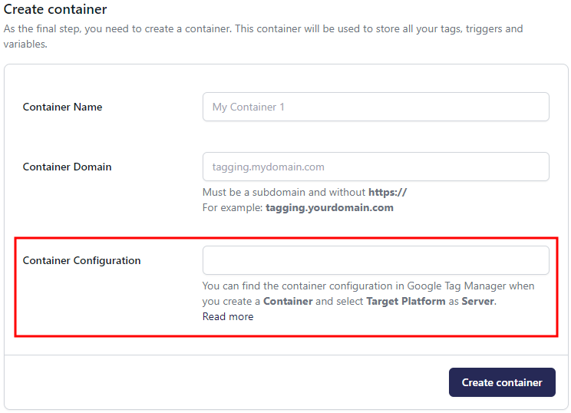Click the bold tagging.yourdomain.com example

coord(329,207)
